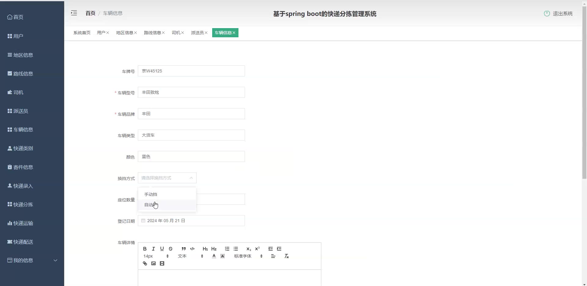Click the power icon for logout
Screen dimensions: 587x286
(547, 13)
